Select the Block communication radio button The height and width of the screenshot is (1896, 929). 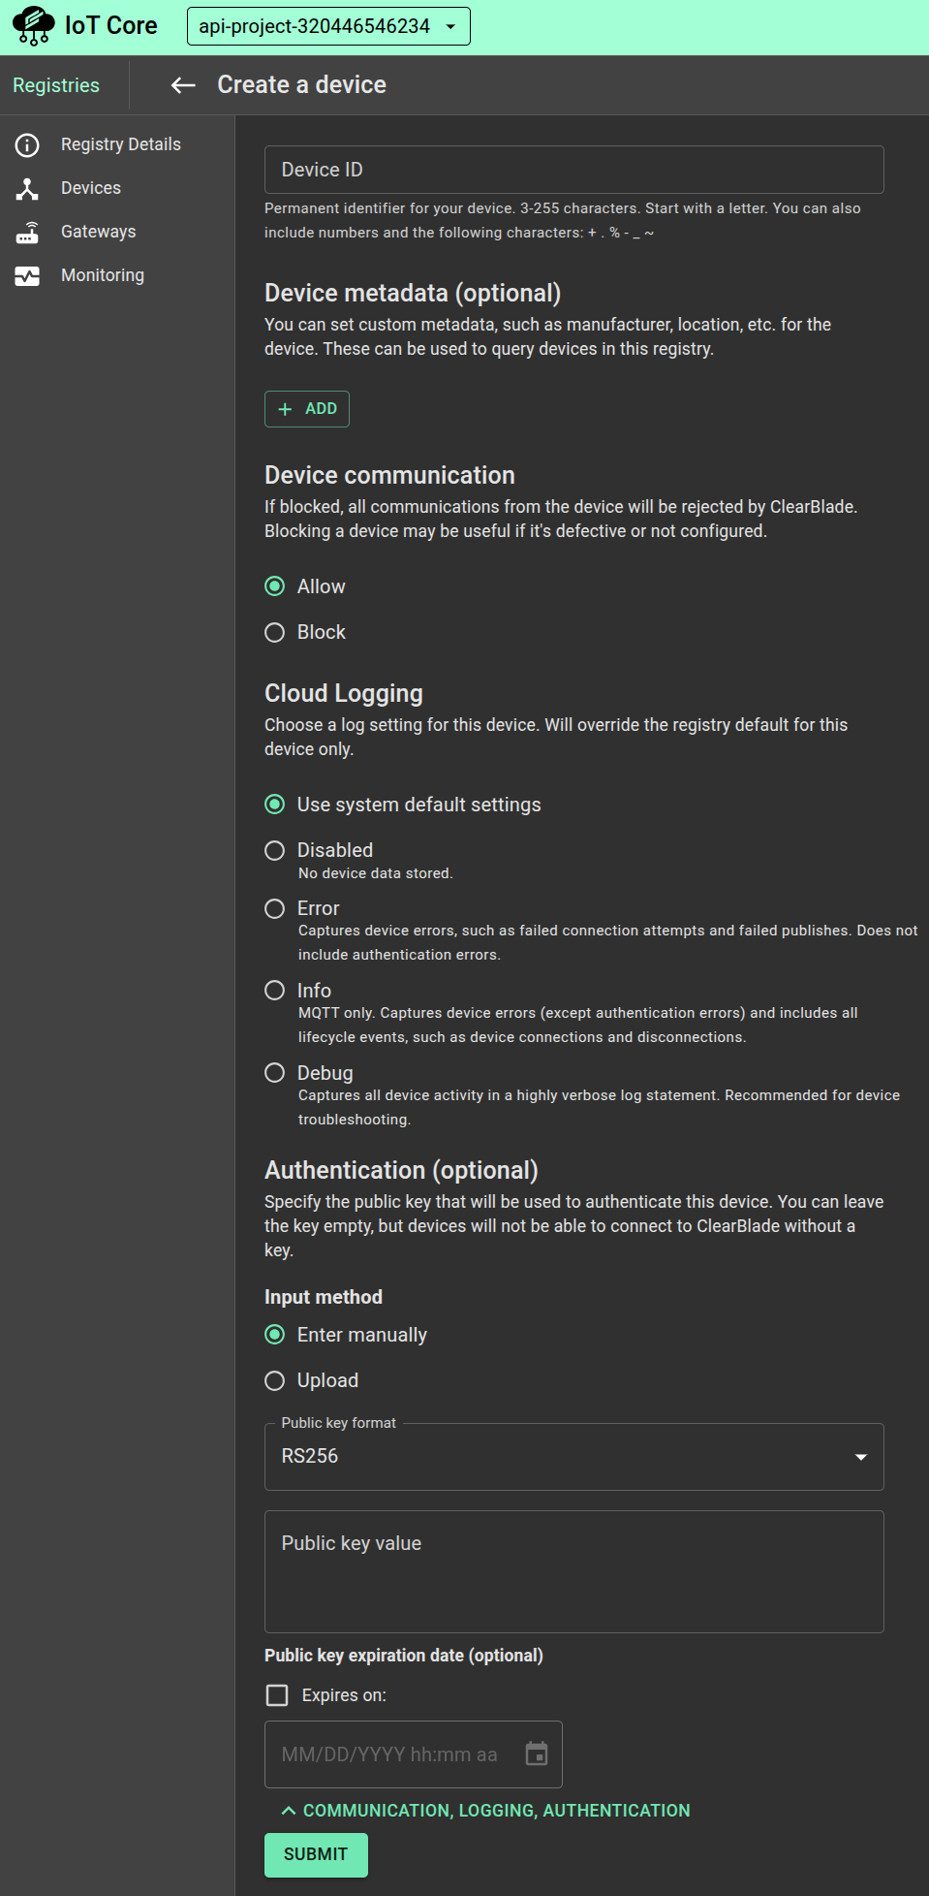[x=275, y=633]
